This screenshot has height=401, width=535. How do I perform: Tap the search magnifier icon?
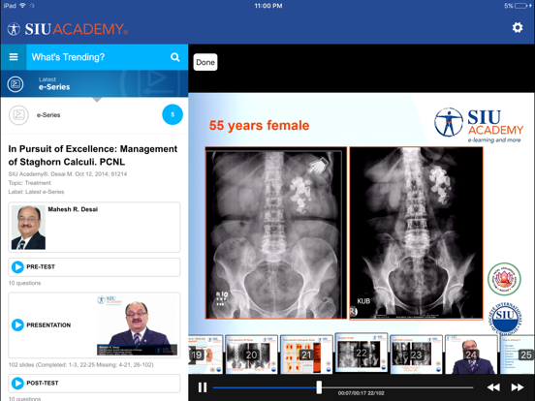(x=175, y=57)
